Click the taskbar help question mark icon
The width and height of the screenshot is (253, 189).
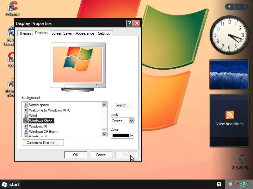[219, 184]
